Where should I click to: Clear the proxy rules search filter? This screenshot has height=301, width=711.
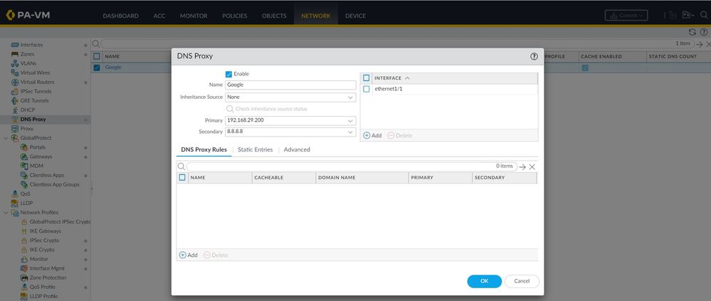click(532, 167)
